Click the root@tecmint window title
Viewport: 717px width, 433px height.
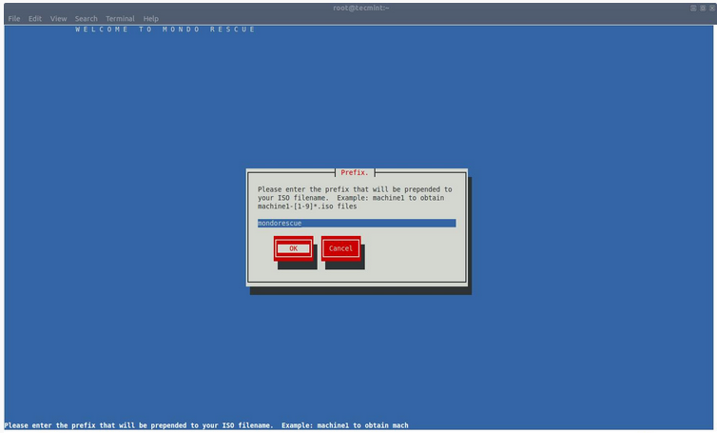coord(360,8)
